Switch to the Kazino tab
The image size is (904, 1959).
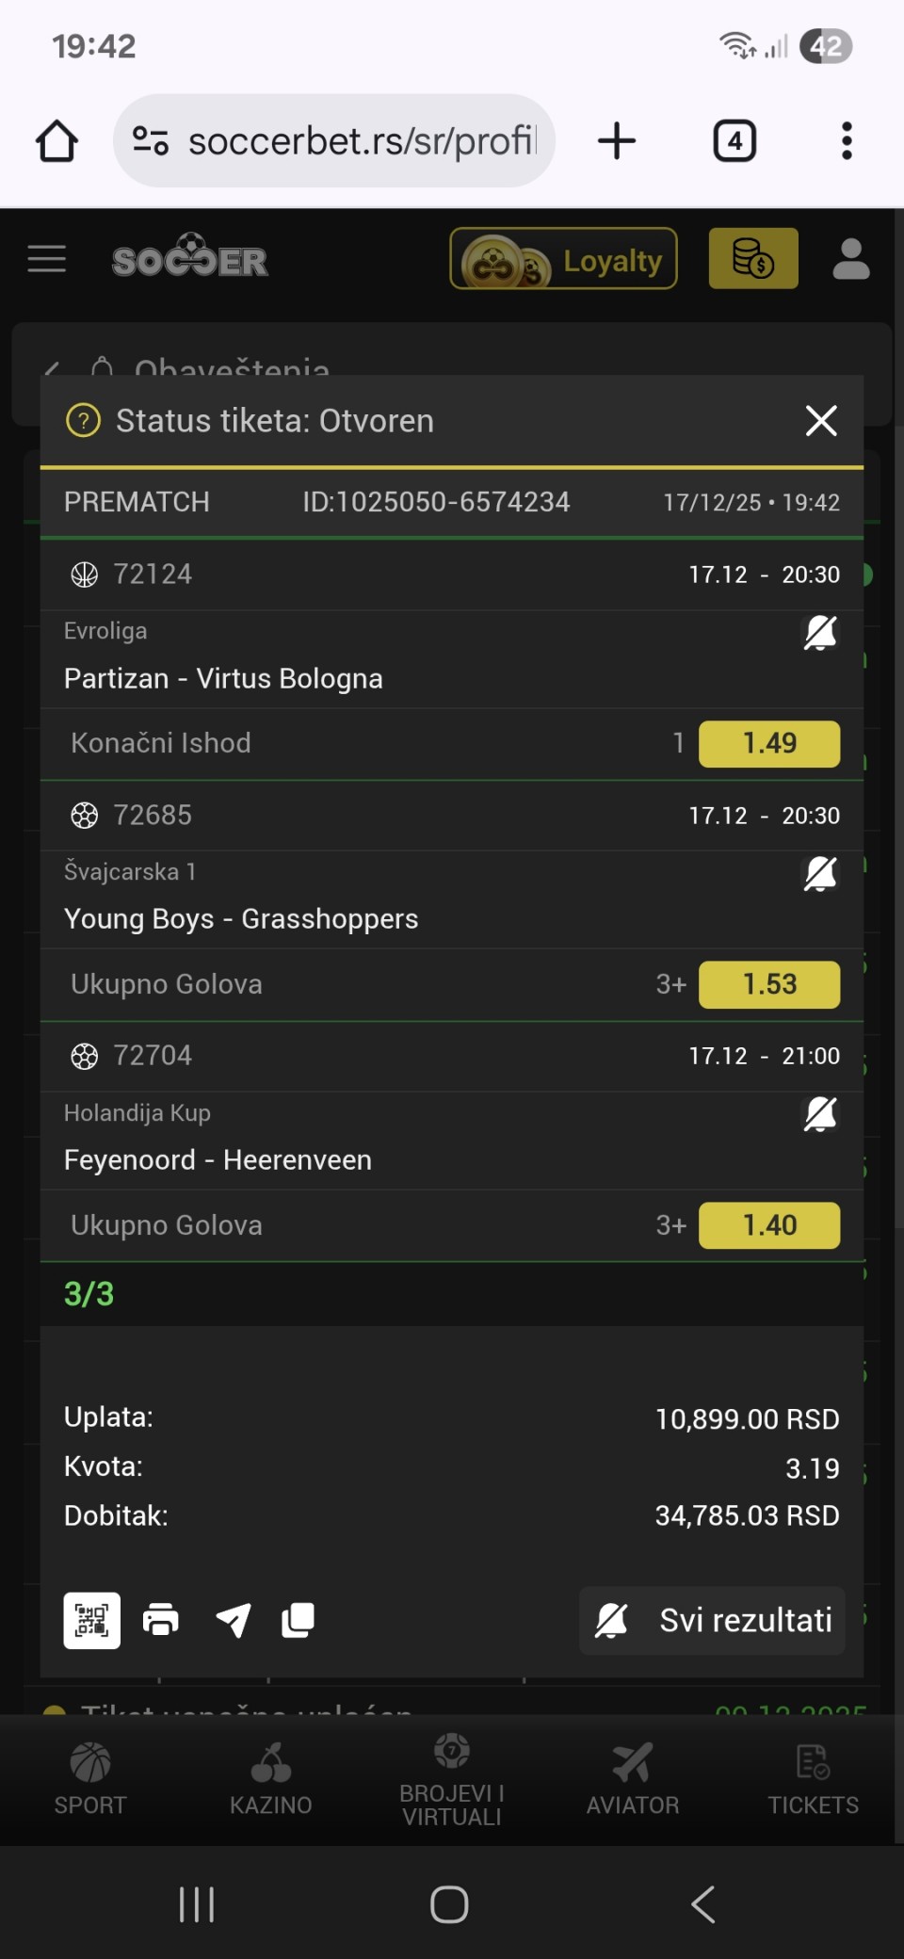(x=271, y=1779)
